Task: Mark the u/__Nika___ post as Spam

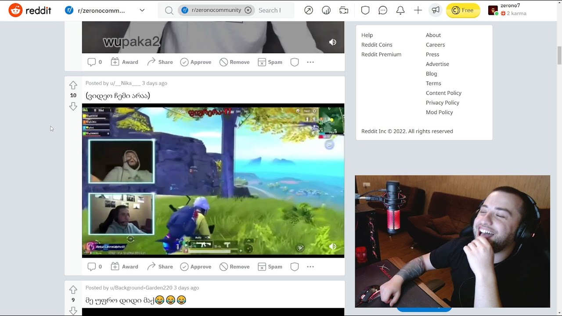Action: (270, 266)
